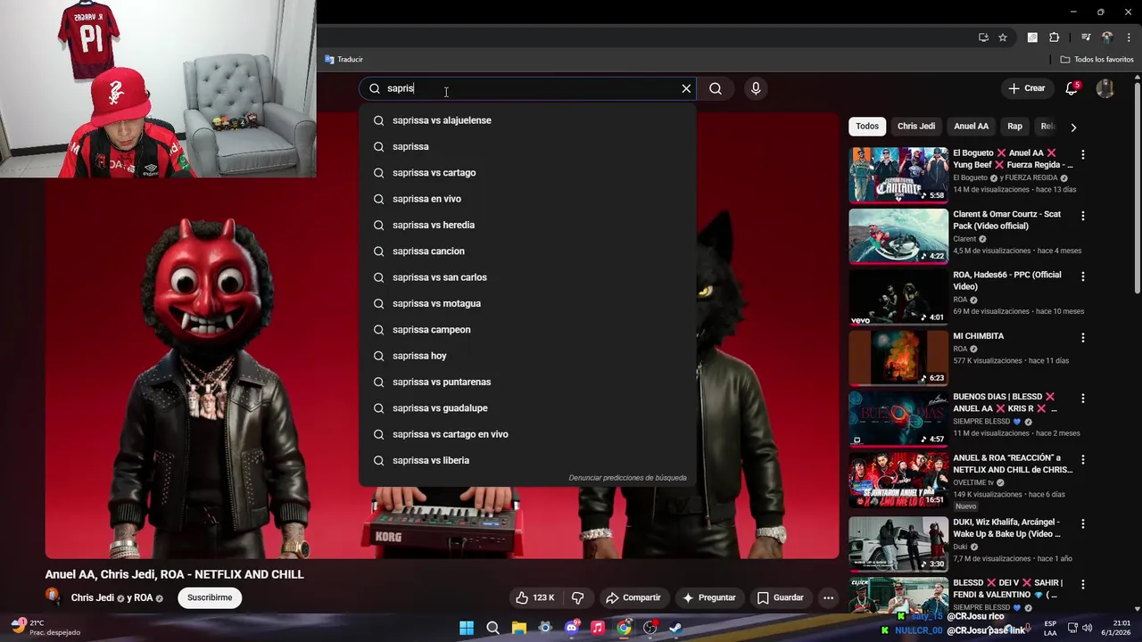Select suggestion saprissa vs liberia

[527, 460]
